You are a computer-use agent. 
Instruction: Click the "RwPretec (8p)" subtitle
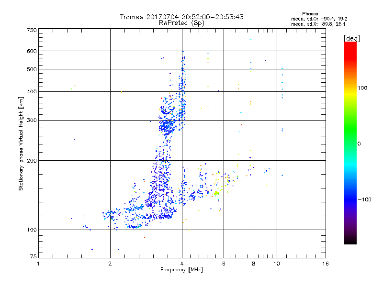[181, 23]
